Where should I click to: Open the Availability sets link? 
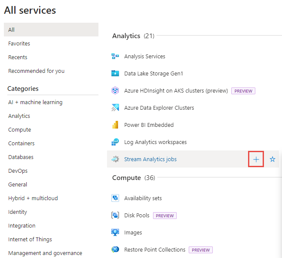(x=143, y=198)
